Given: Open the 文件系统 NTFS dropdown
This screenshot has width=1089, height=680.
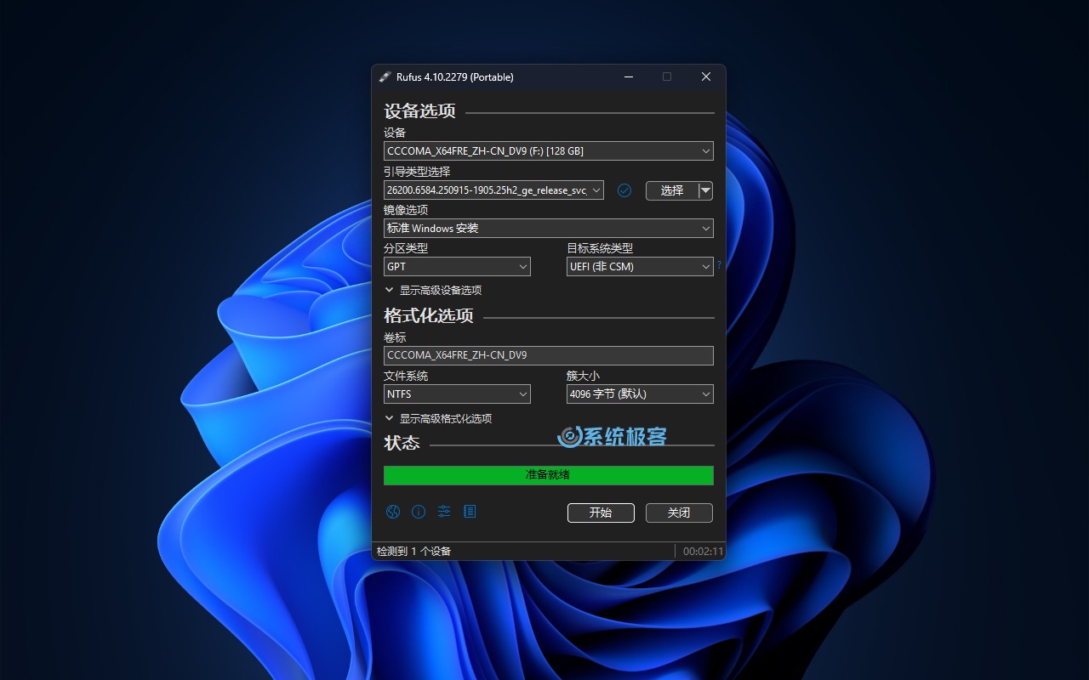Looking at the screenshot, I should pyautogui.click(x=457, y=394).
